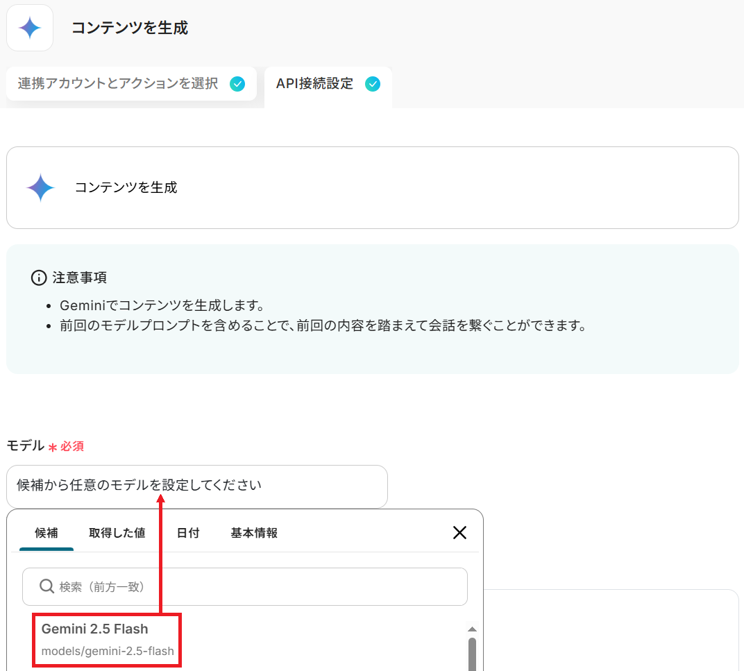Click the モデル field label
This screenshot has width=744, height=671.
26,445
